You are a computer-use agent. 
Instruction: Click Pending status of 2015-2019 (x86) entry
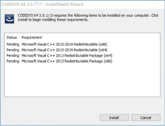[13, 44]
